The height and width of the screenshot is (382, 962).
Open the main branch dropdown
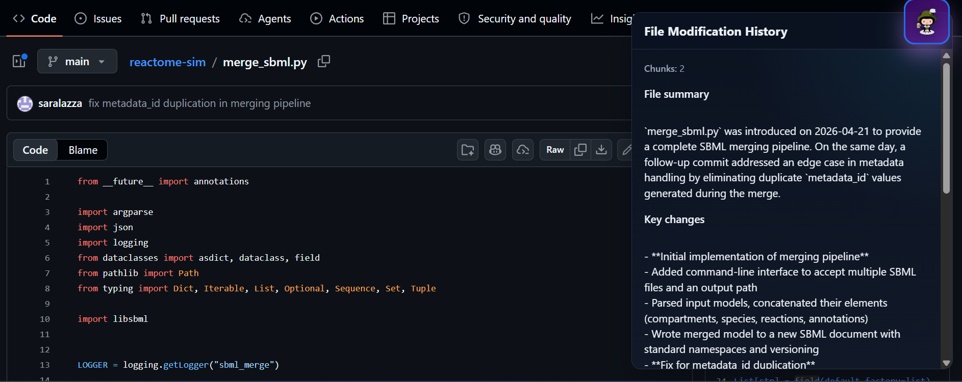click(x=77, y=62)
